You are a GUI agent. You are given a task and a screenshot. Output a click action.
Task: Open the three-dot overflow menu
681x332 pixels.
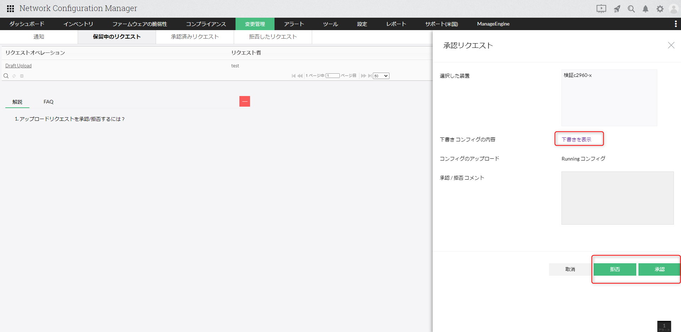tap(675, 24)
